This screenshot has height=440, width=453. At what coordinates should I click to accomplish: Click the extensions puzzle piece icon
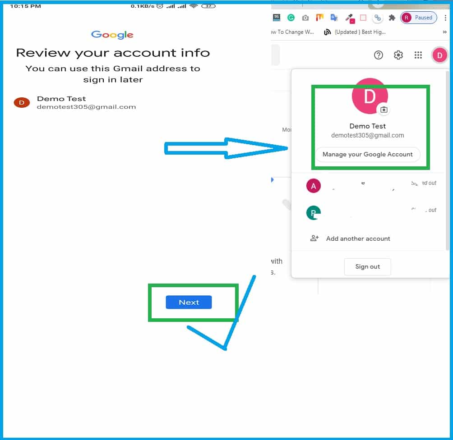pyautogui.click(x=392, y=18)
